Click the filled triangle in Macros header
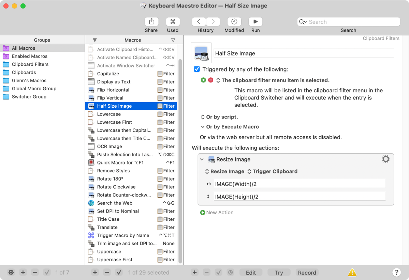The width and height of the screenshot is (409, 280). (x=95, y=40)
